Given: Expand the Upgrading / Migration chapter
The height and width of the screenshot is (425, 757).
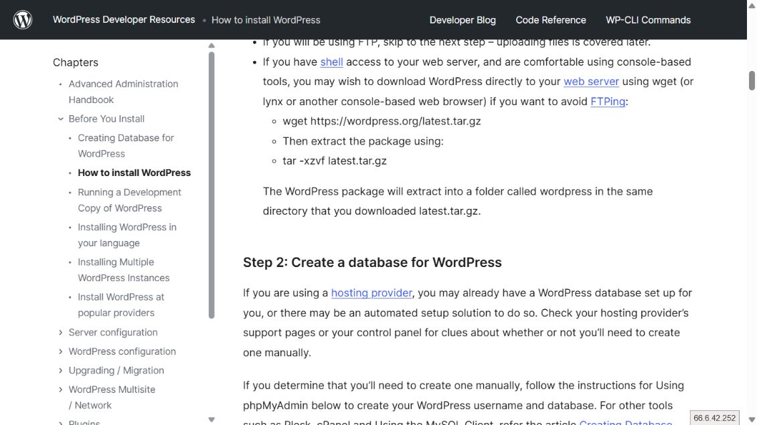Looking at the screenshot, I should pyautogui.click(x=60, y=370).
